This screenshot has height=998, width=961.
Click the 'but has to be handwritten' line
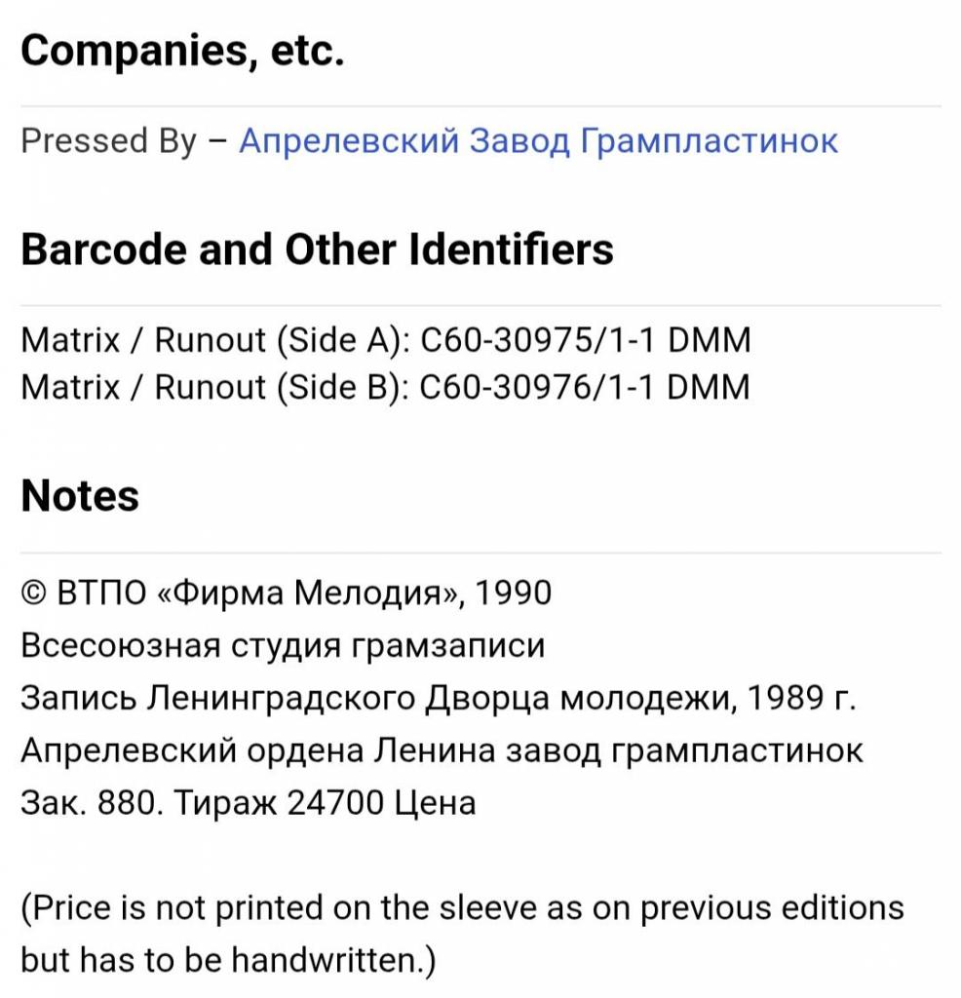228,960
